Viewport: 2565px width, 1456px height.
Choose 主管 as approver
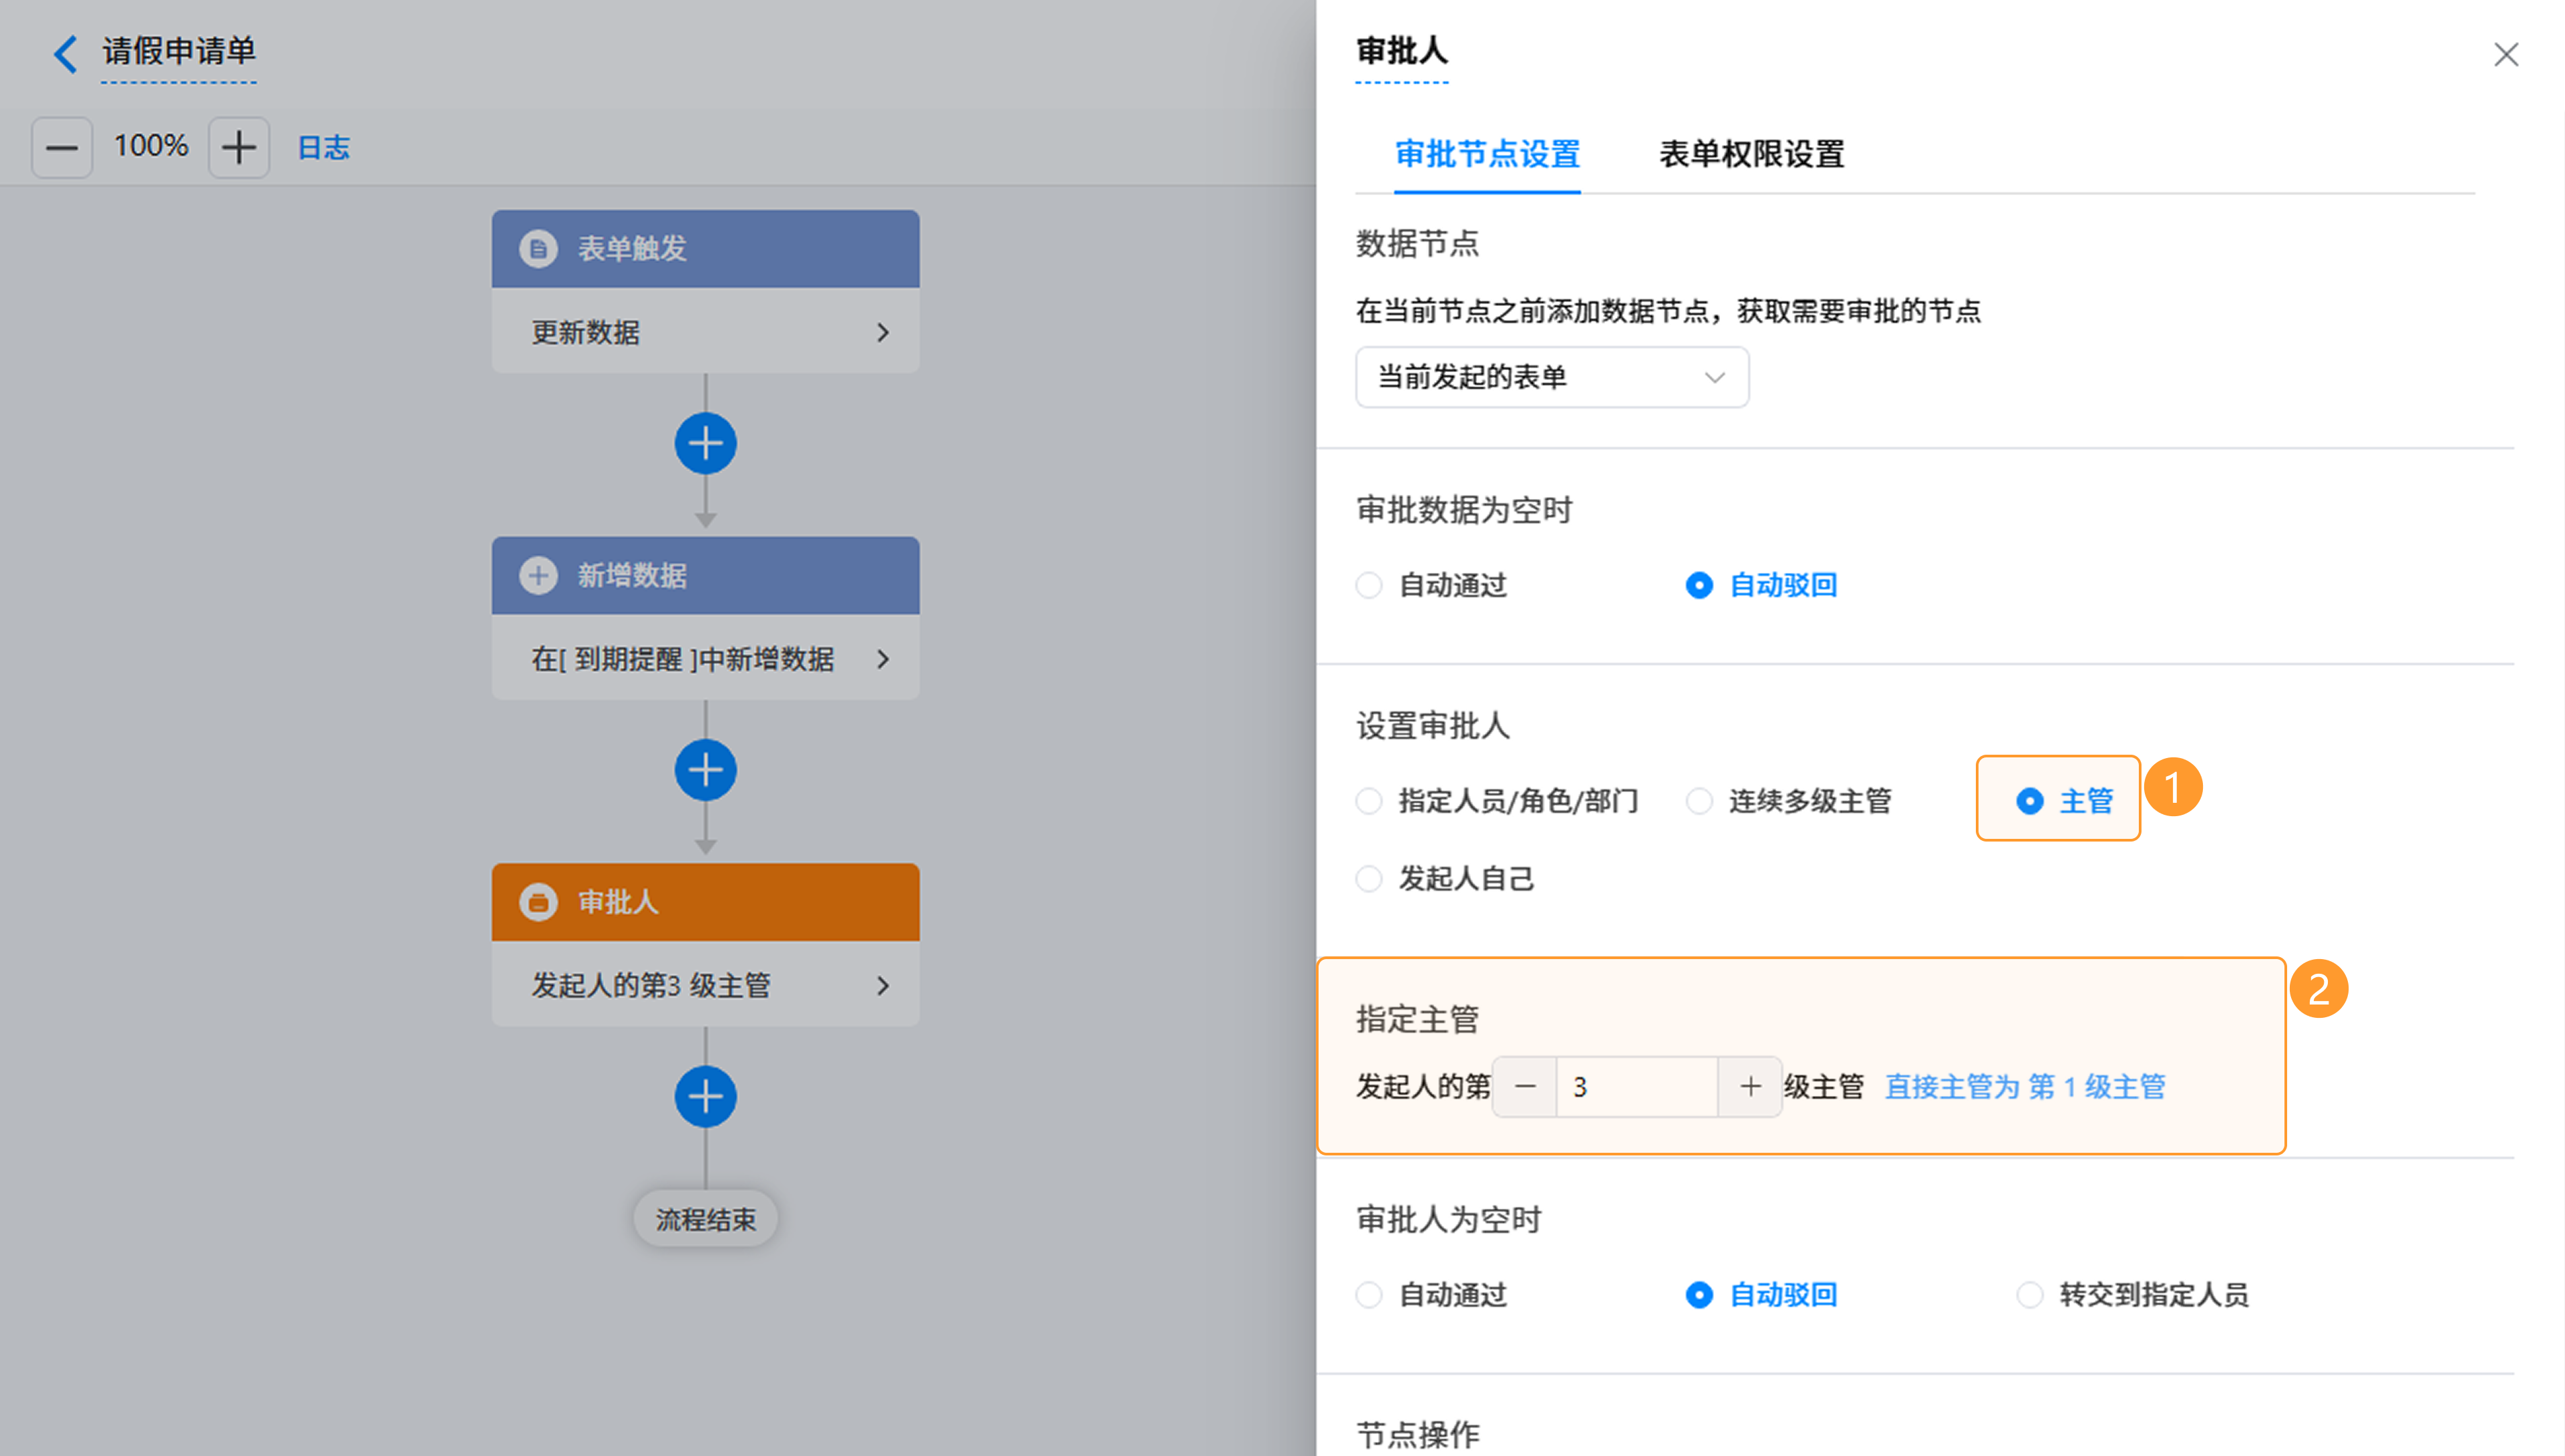click(x=2065, y=801)
